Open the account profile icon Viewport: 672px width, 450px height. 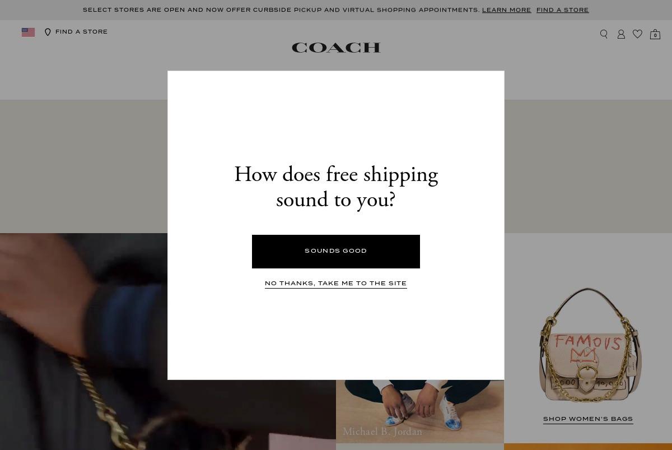click(x=621, y=34)
